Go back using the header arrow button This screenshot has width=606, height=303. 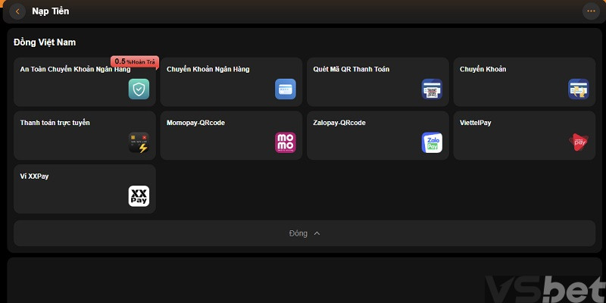pyautogui.click(x=18, y=11)
